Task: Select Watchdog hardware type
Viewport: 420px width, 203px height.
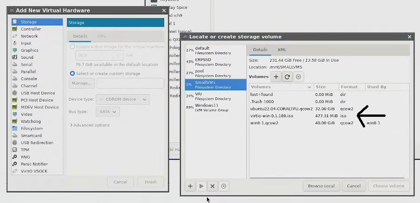Action: 37,121
